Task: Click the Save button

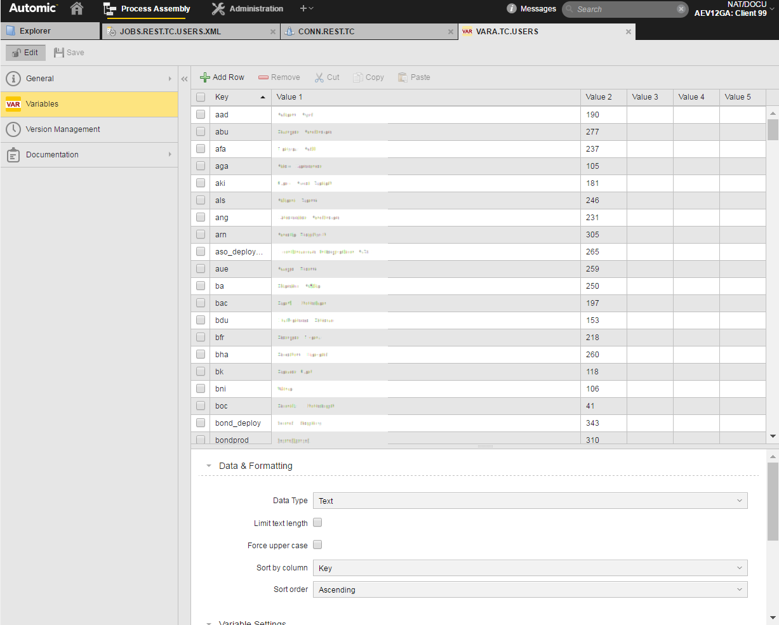Action: tap(69, 52)
